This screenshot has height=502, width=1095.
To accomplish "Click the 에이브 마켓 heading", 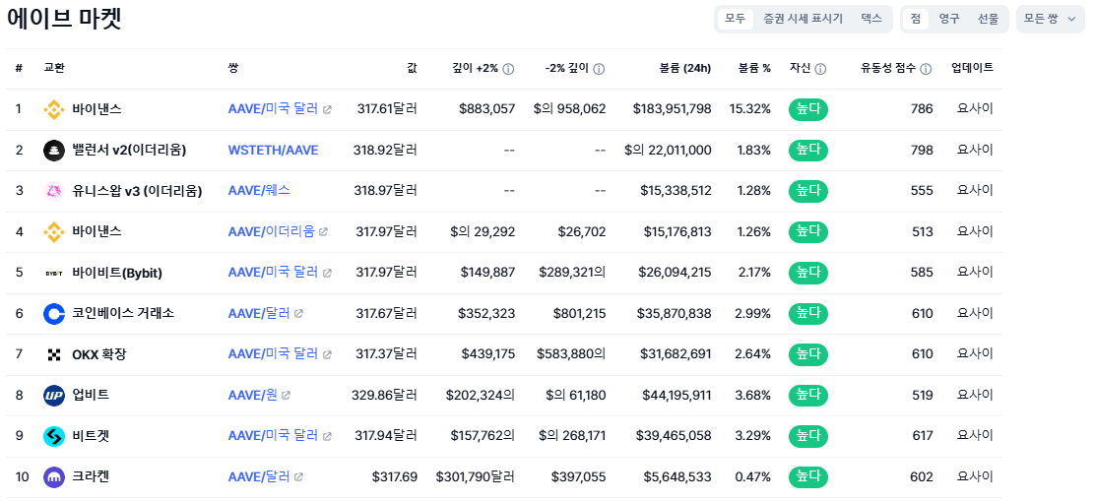I will click(64, 19).
